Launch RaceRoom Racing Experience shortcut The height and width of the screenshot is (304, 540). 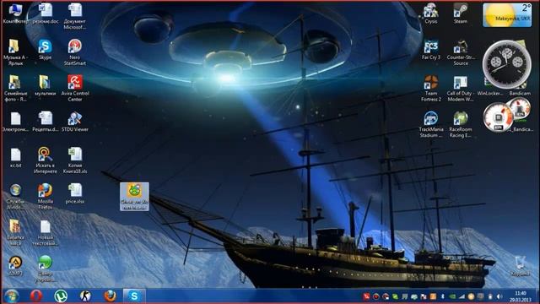pyautogui.click(x=461, y=125)
